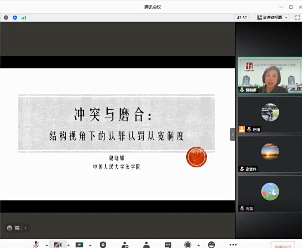The height and width of the screenshot is (248, 302).
Task: Collapse the participant video sidebar
Action: [233, 134]
